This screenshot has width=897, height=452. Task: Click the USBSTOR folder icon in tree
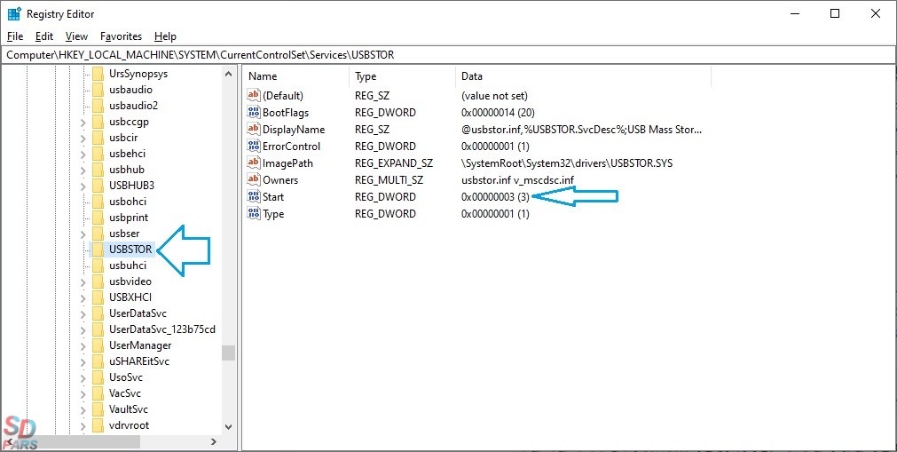pyautogui.click(x=98, y=250)
